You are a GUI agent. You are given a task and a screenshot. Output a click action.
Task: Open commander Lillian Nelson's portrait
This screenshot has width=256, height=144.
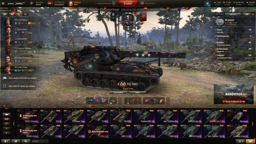point(8,22)
